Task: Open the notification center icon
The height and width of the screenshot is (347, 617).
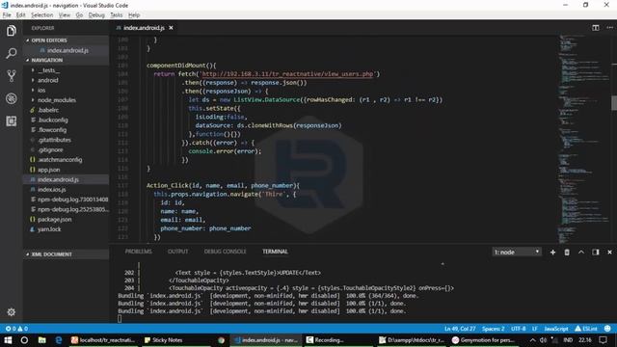Action: pyautogui.click(x=603, y=340)
